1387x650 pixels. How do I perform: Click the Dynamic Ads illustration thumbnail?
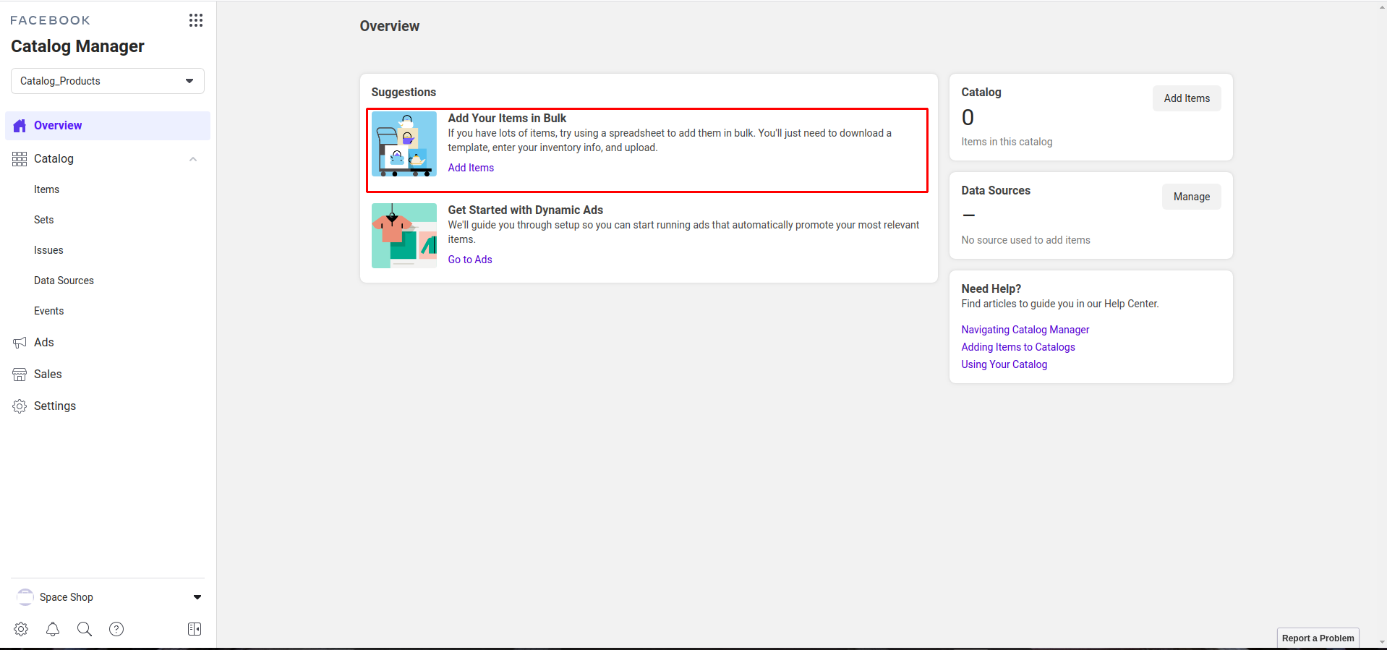pyautogui.click(x=404, y=236)
